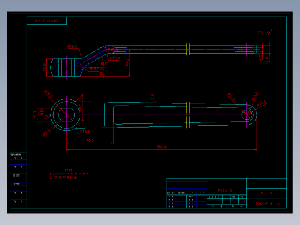
Task: Click the R24.0 label above the hub circle
Action: (x=49, y=94)
